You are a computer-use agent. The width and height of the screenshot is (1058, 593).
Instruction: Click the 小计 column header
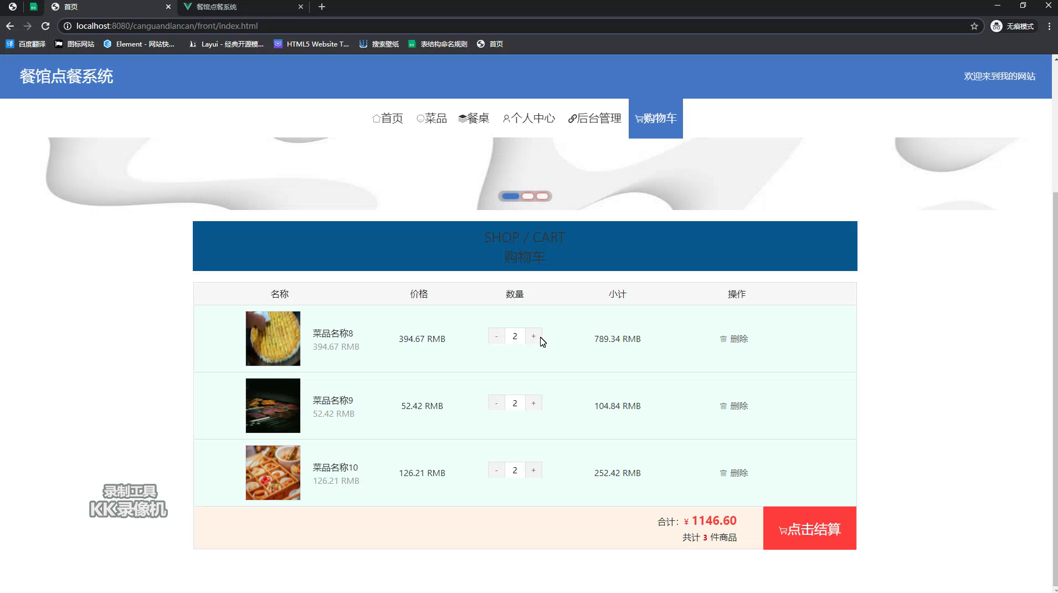618,294
